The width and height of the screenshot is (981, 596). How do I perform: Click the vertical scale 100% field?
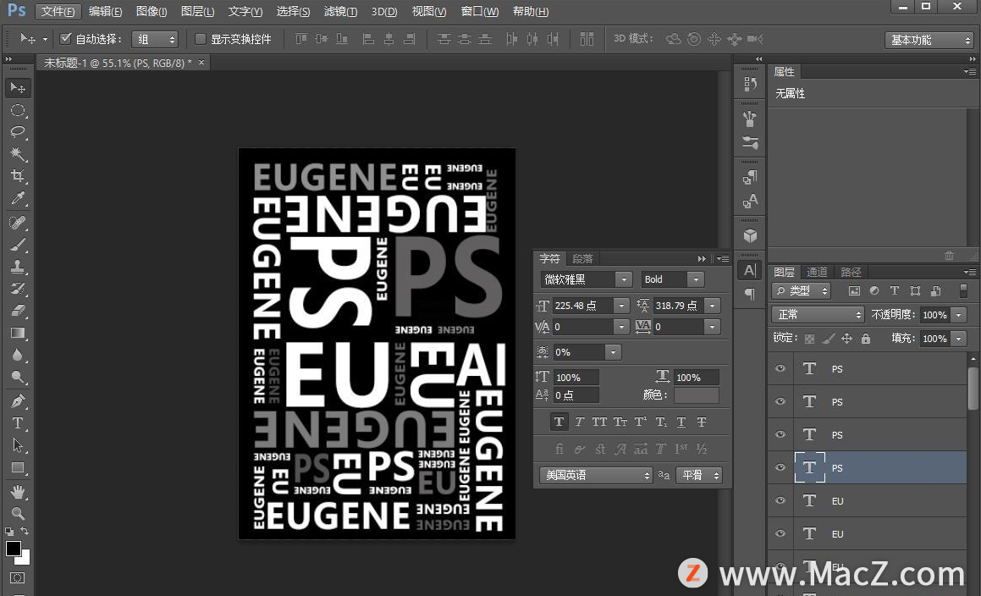click(576, 377)
